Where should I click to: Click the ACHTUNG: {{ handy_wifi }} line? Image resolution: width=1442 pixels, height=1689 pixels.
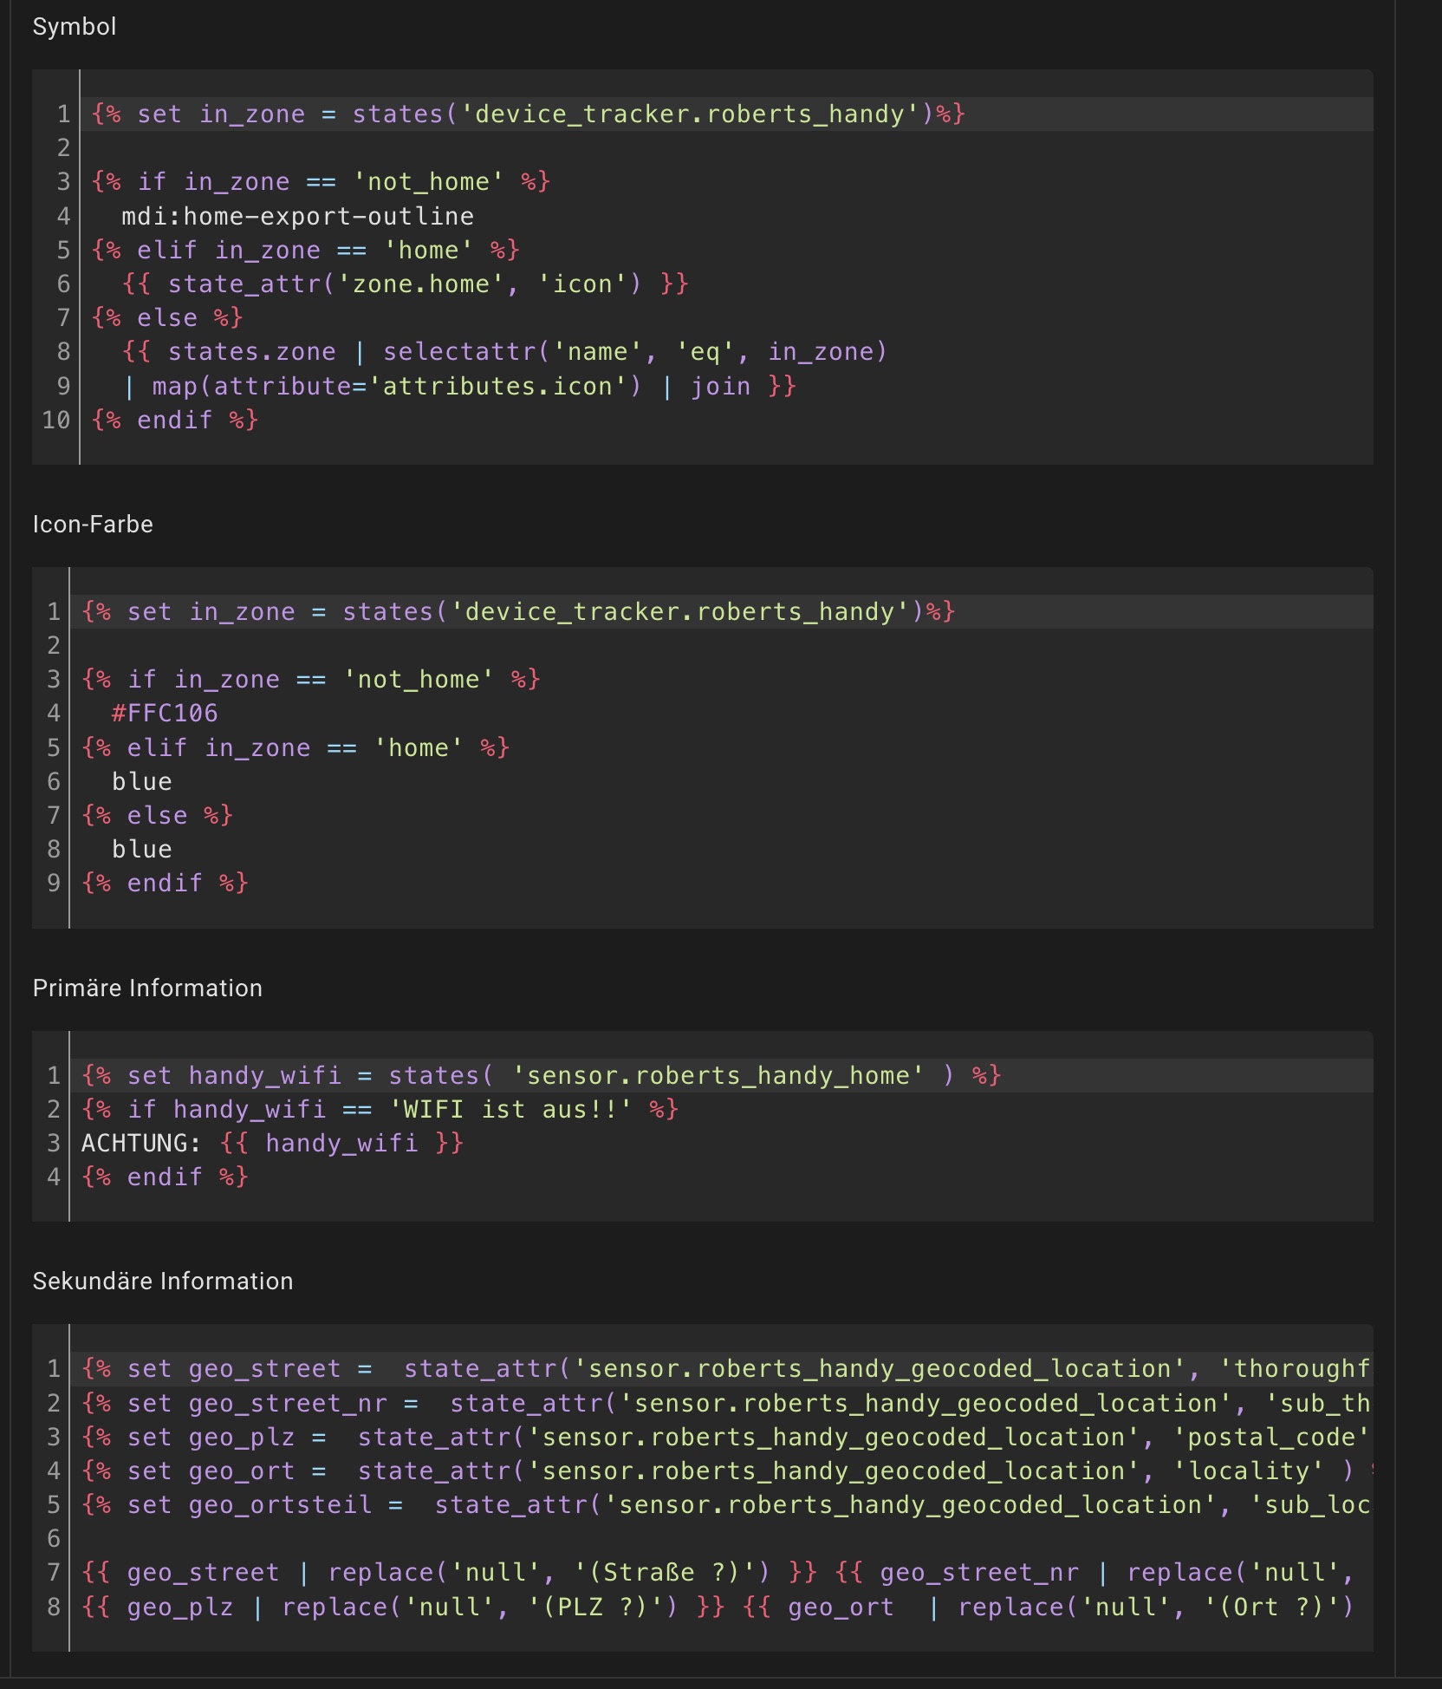click(272, 1143)
